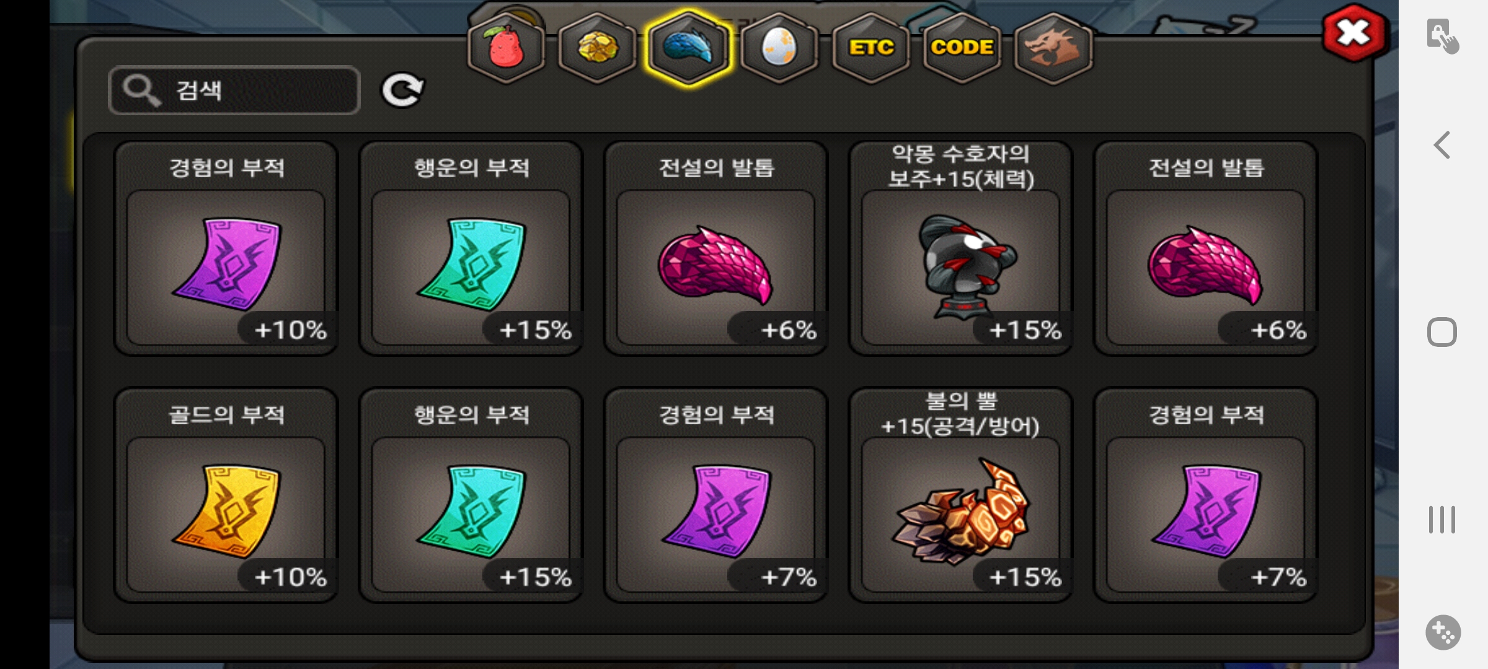
Task: Open the recent apps button
Action: 1442,519
